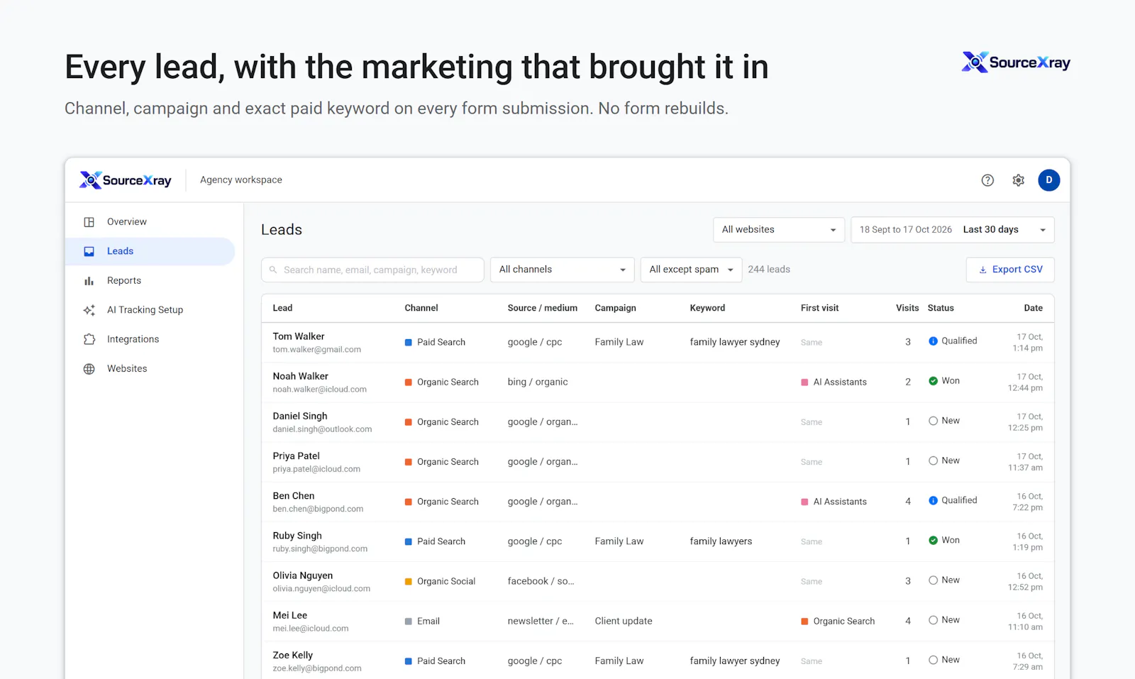Image resolution: width=1135 pixels, height=679 pixels.
Task: Click the download icon in Export CSV
Action: point(983,270)
